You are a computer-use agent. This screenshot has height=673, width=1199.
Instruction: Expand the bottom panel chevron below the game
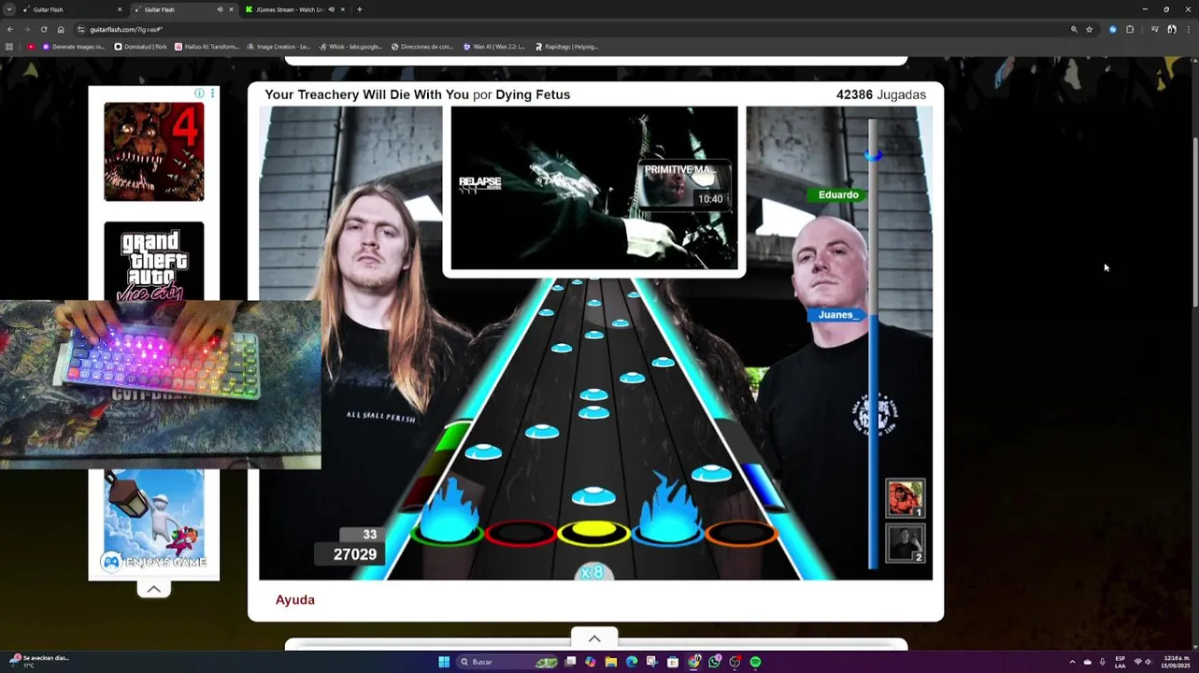(x=594, y=638)
